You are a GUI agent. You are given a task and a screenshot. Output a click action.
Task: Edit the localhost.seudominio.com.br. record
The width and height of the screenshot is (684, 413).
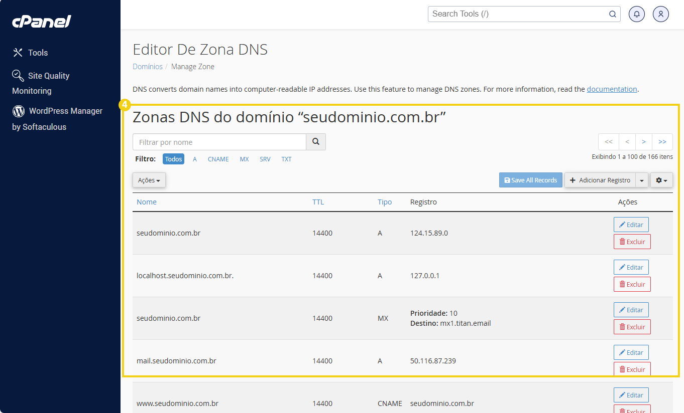tap(631, 267)
